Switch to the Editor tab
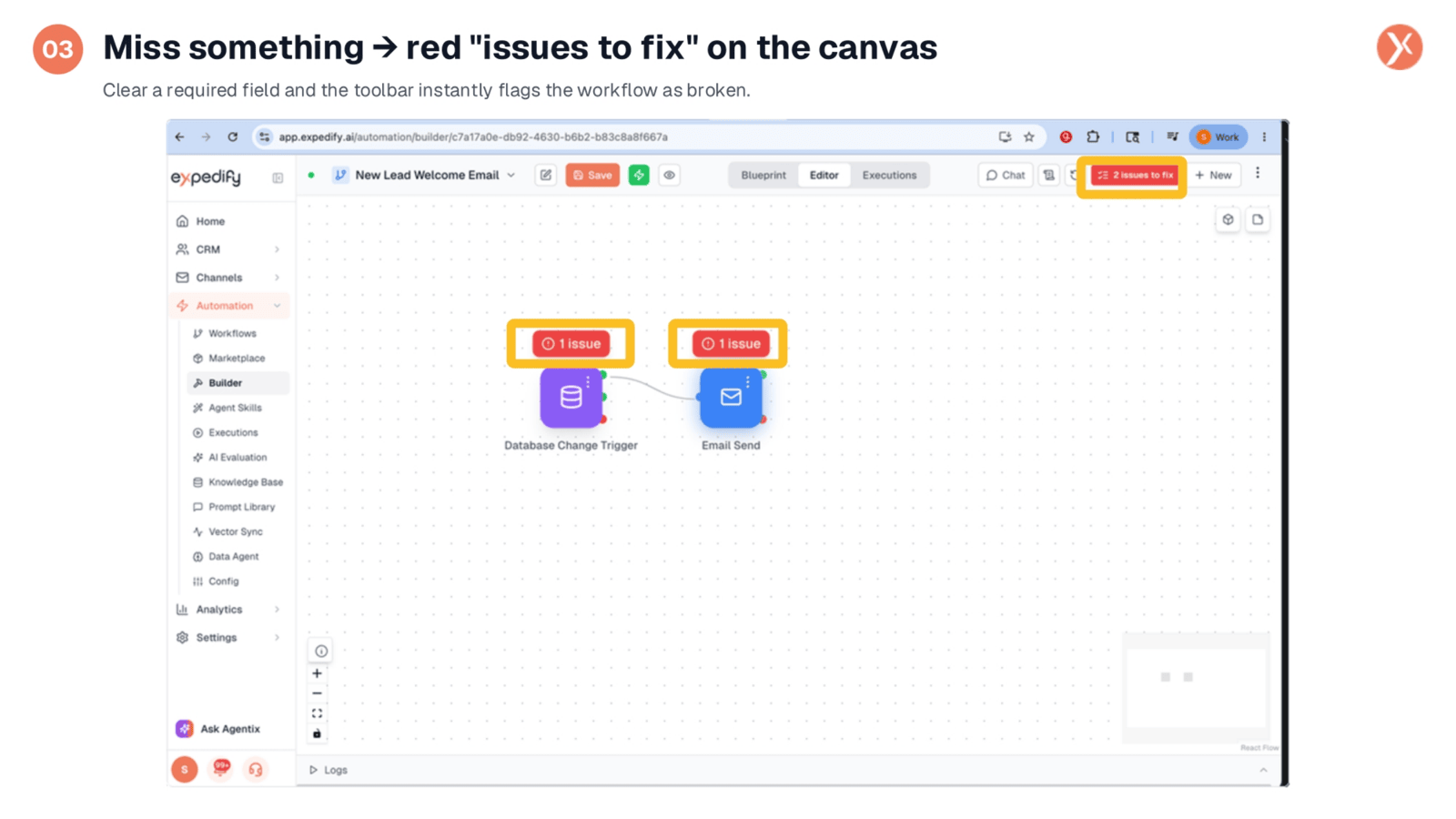The height and width of the screenshot is (819, 1456). [824, 176]
